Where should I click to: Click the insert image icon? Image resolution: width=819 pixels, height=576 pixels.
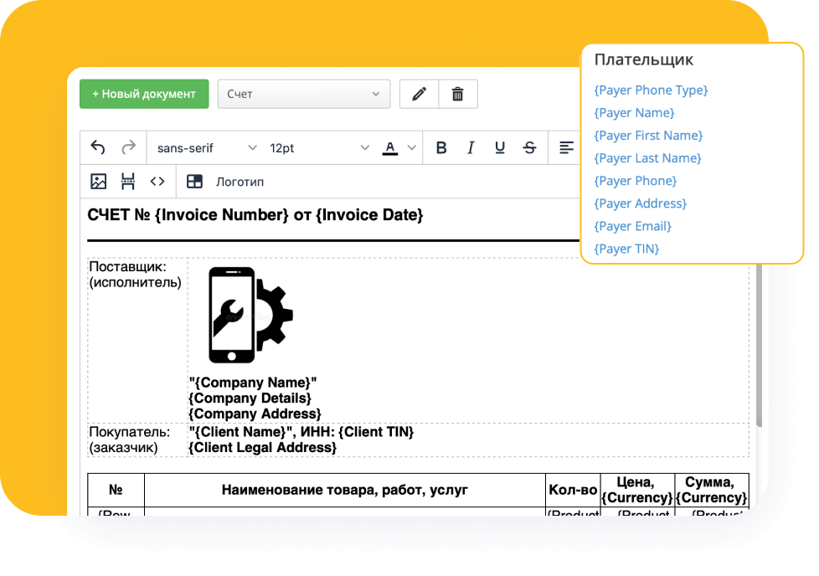[99, 182]
